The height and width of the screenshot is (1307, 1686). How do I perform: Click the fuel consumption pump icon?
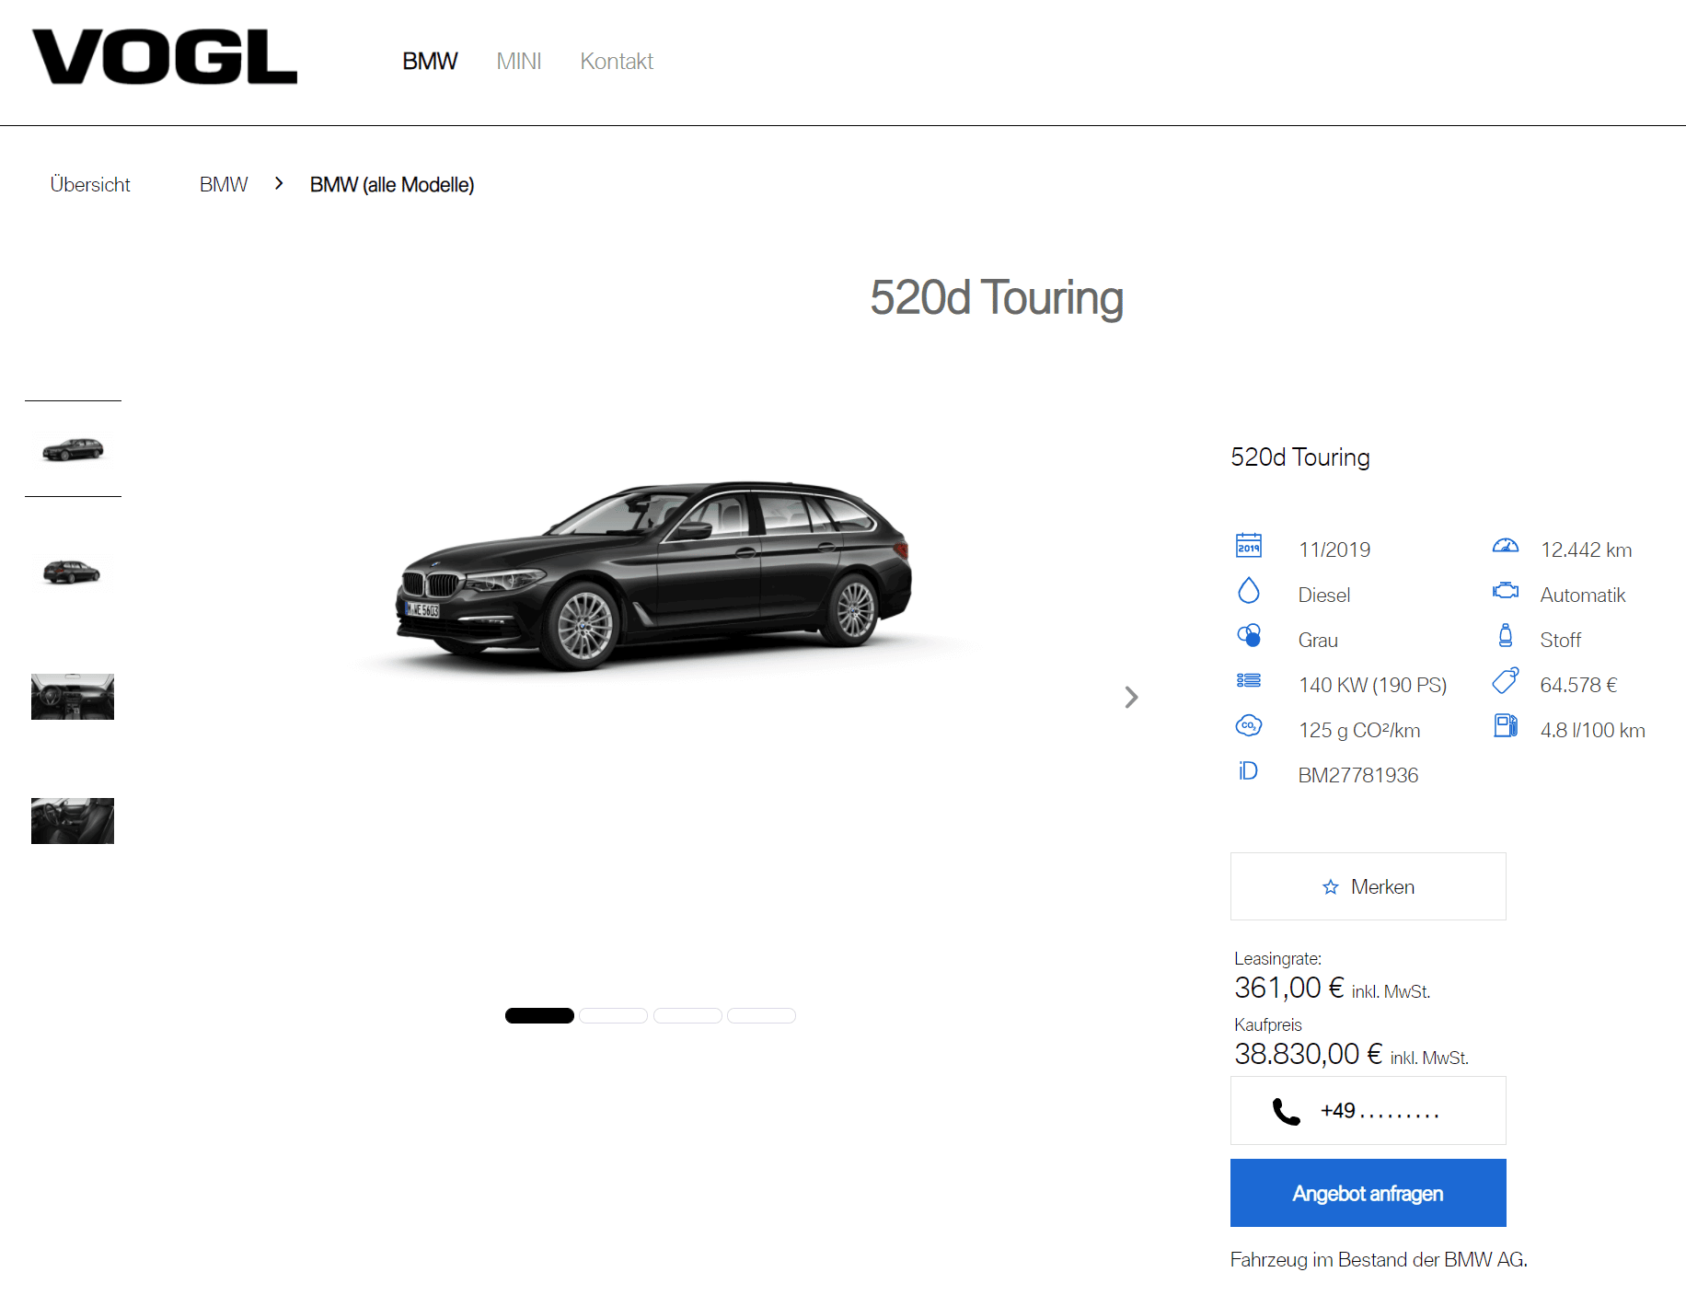(x=1505, y=725)
